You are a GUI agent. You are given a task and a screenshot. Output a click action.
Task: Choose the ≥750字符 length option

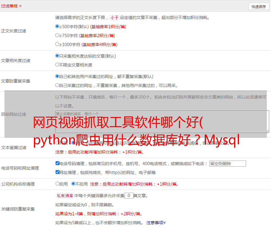[x=57, y=35]
